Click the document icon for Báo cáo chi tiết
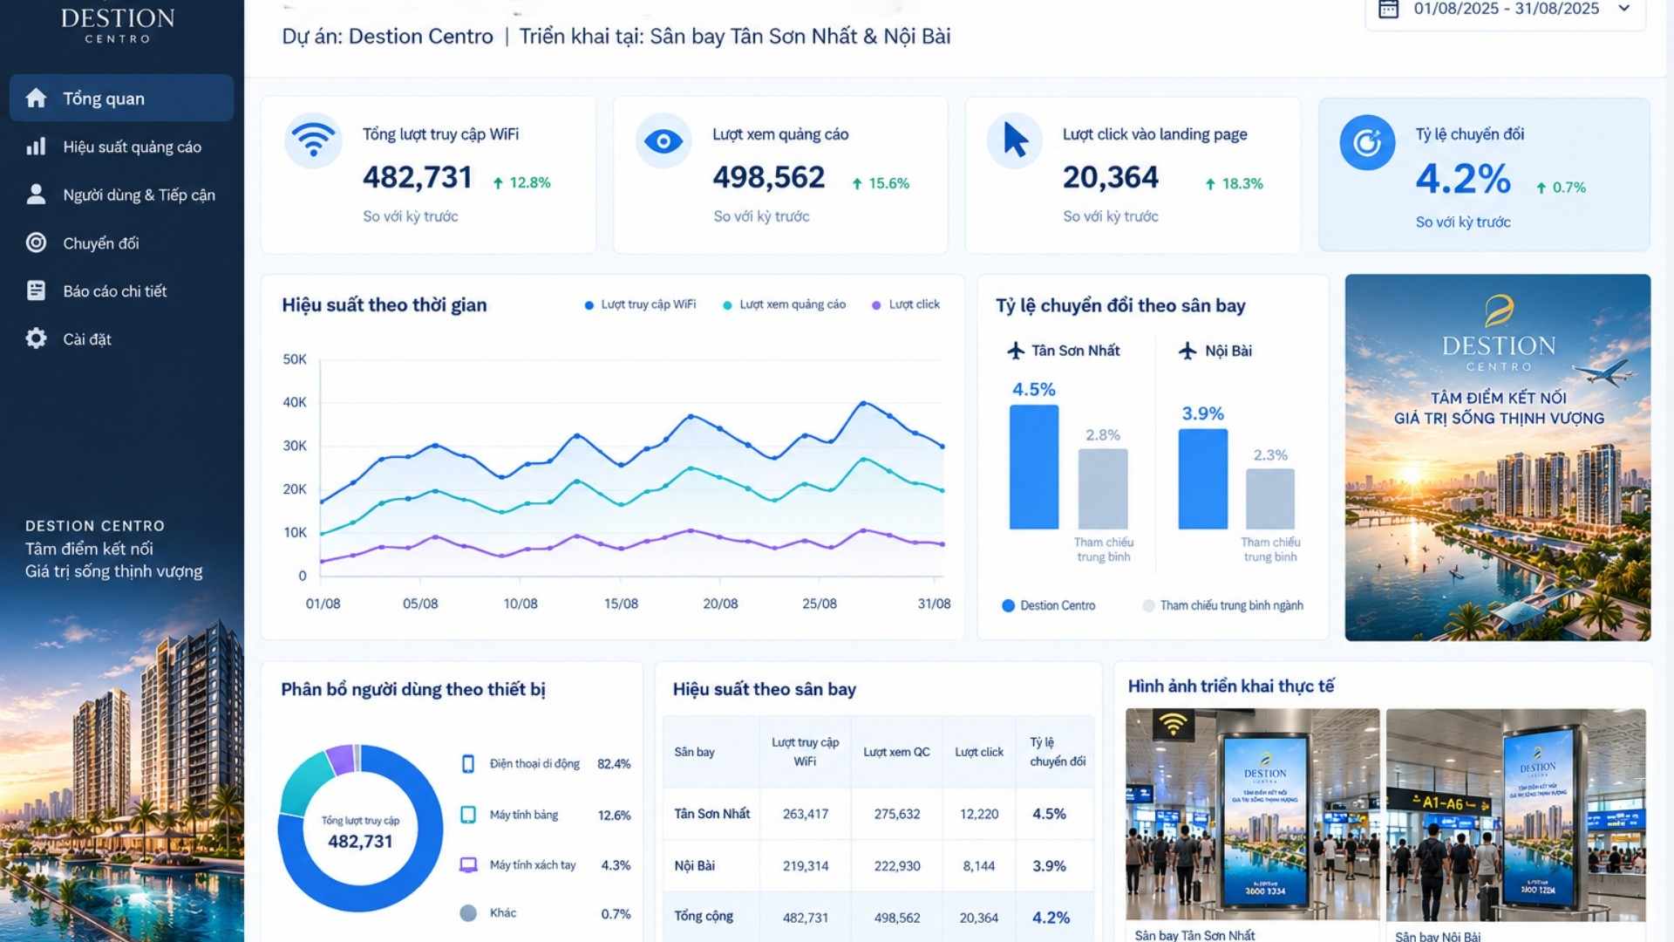This screenshot has height=942, width=1674. point(36,290)
